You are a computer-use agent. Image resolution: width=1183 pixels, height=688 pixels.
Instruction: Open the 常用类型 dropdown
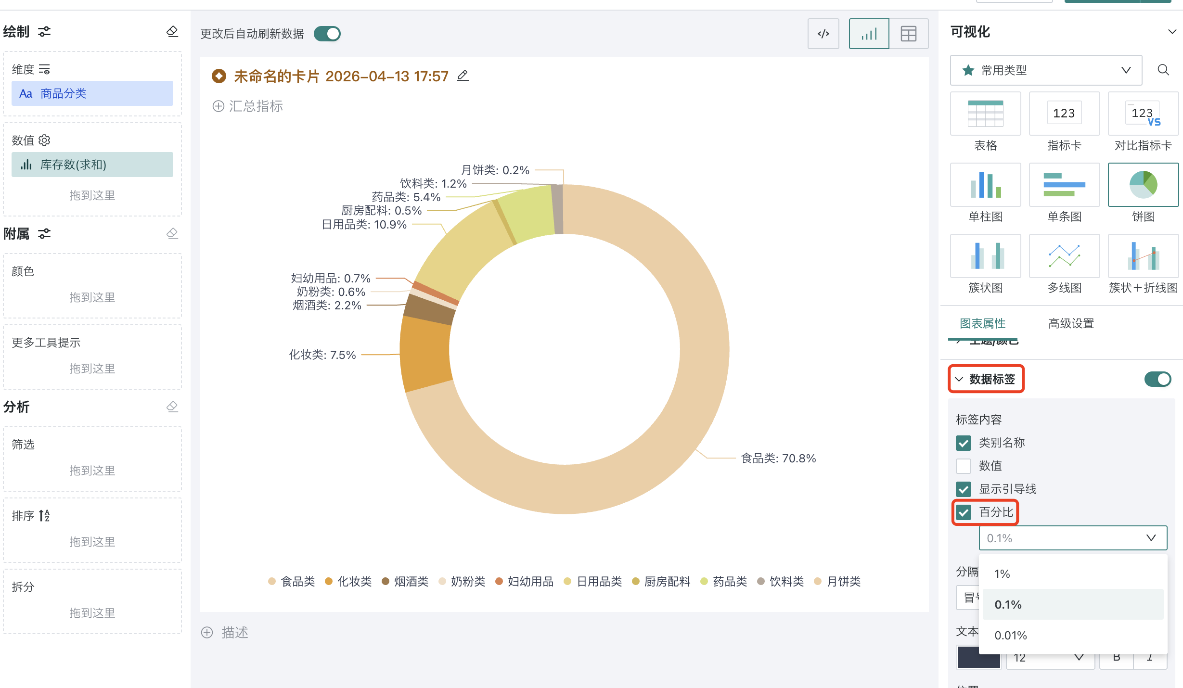point(1045,70)
